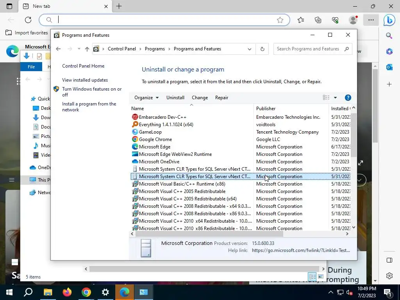
Task: Open the help link URL in details pane
Action: [301, 250]
